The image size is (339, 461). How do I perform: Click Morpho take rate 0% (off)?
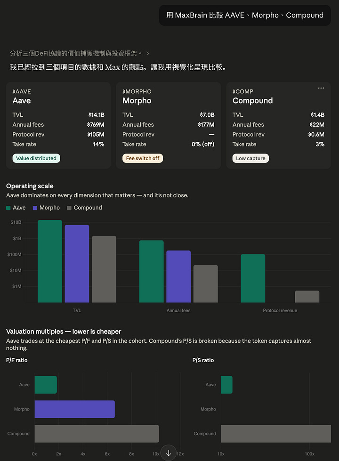point(203,145)
